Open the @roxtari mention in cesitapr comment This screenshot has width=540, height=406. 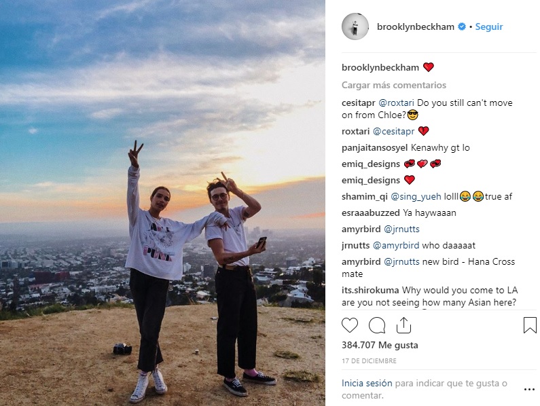pos(396,103)
